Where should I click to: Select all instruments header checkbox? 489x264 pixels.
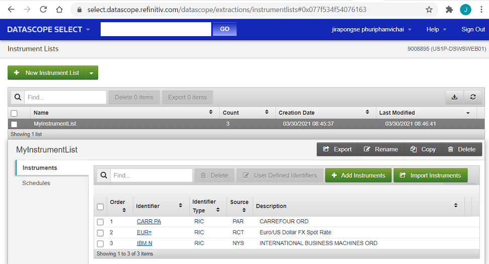(x=101, y=207)
